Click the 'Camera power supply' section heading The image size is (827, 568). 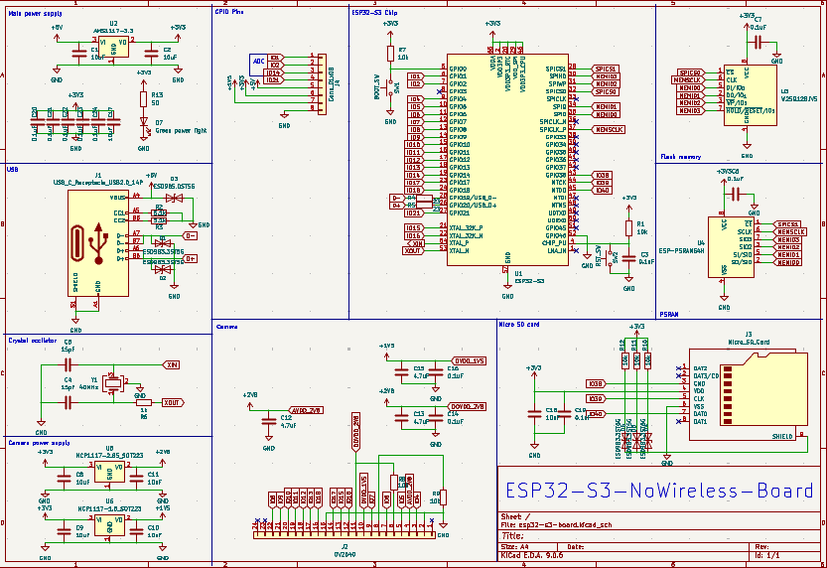click(x=39, y=443)
